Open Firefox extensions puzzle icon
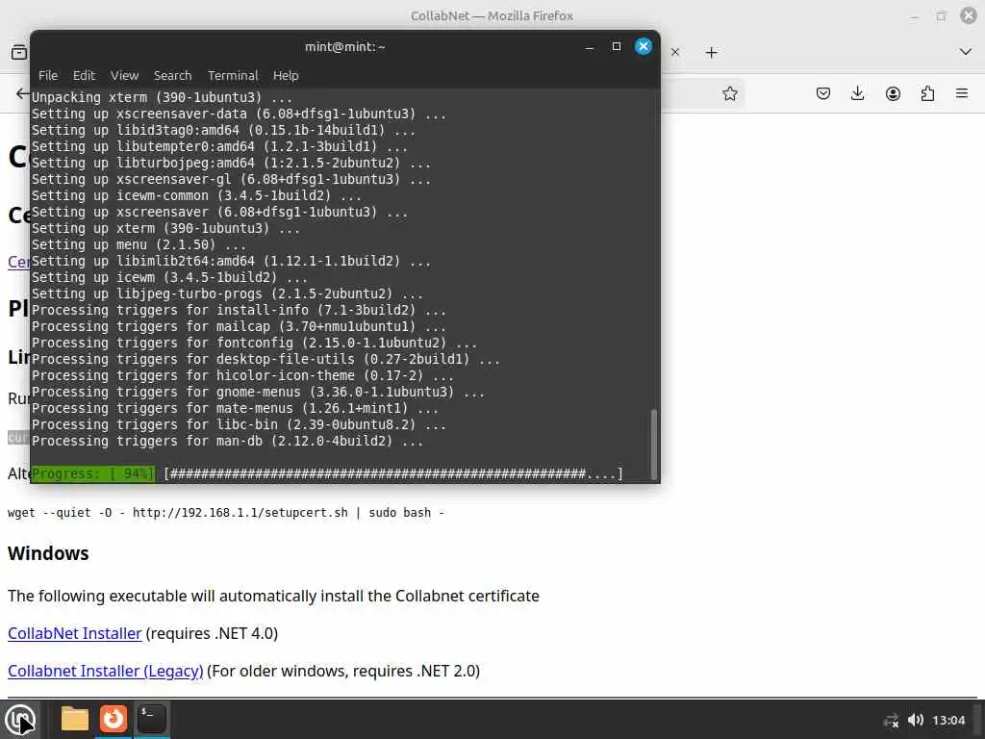This screenshot has width=985, height=739. 927,93
